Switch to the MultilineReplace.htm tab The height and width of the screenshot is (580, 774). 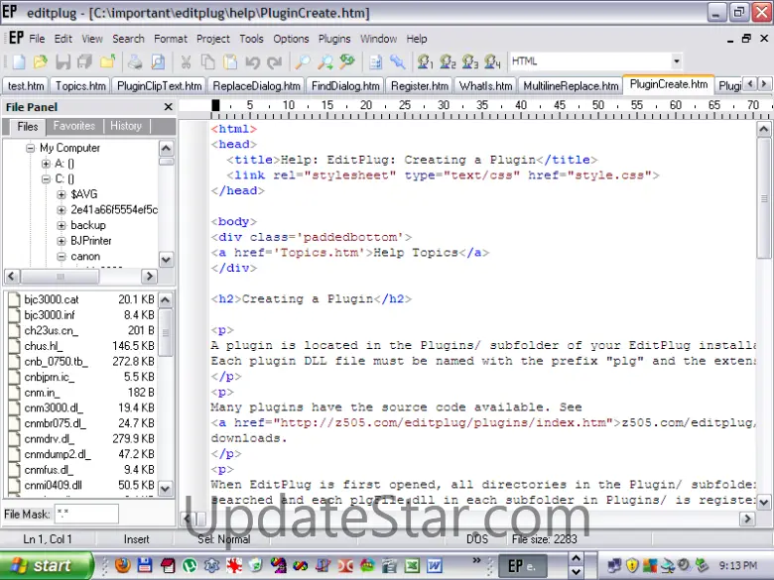click(x=571, y=86)
